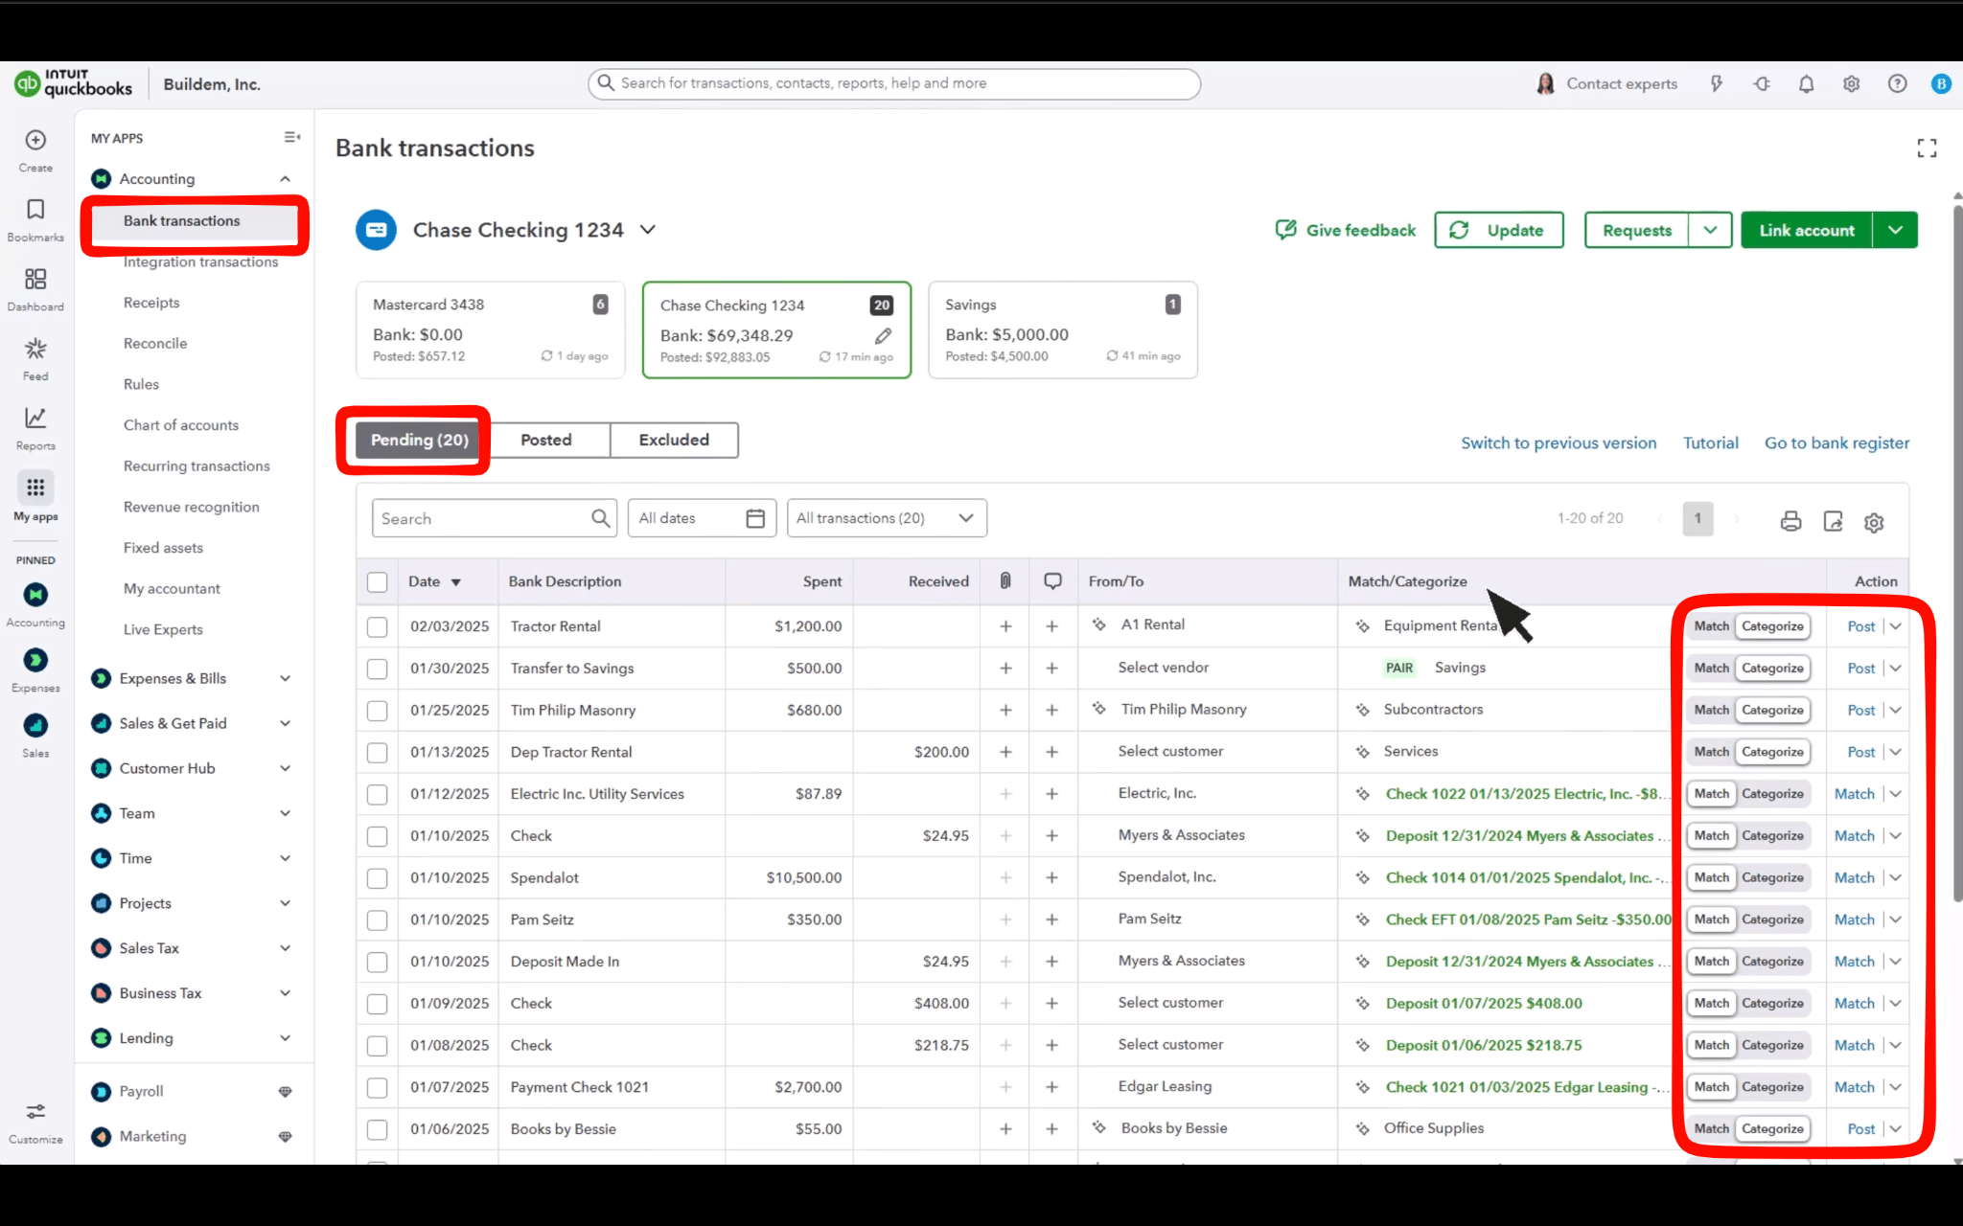The image size is (1963, 1226).
Task: Switch to the Excluded tab
Action: tap(674, 441)
